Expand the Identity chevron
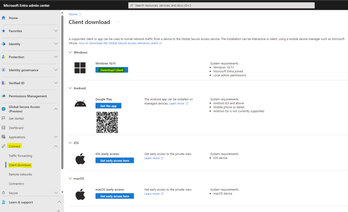The height and width of the screenshot is (212, 348). 56,44
